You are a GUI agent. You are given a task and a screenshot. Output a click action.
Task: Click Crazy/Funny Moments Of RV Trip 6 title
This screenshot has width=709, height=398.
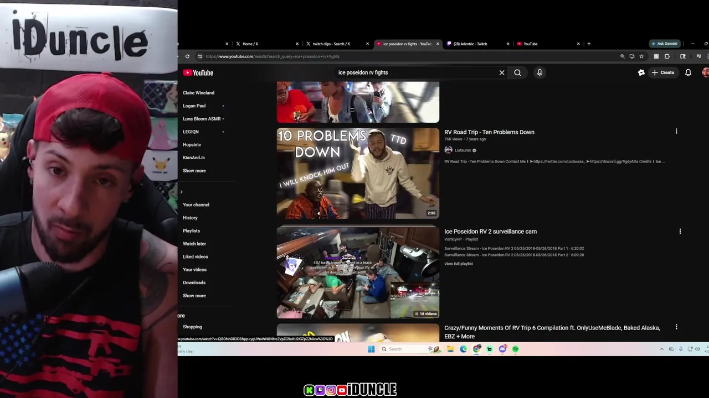coord(552,332)
